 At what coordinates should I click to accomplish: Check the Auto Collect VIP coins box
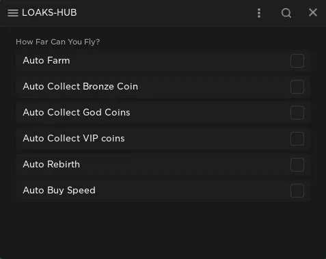(297, 139)
